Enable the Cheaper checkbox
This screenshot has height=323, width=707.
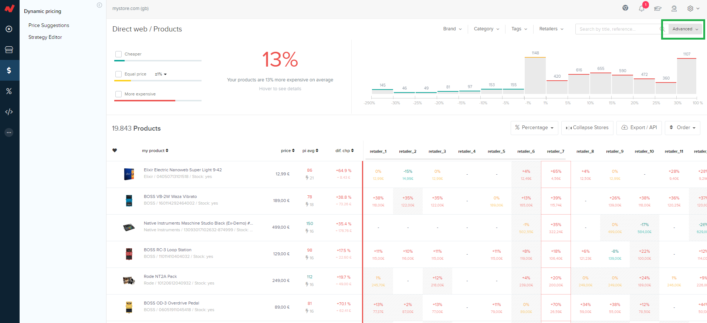coord(119,54)
